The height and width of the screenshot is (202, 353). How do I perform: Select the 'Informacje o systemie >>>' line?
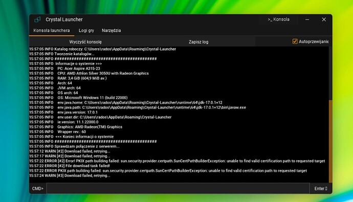[x=65, y=63]
